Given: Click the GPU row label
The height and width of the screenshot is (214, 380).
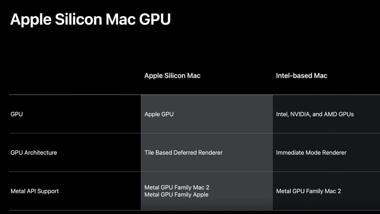Looking at the screenshot, I should point(16,114).
